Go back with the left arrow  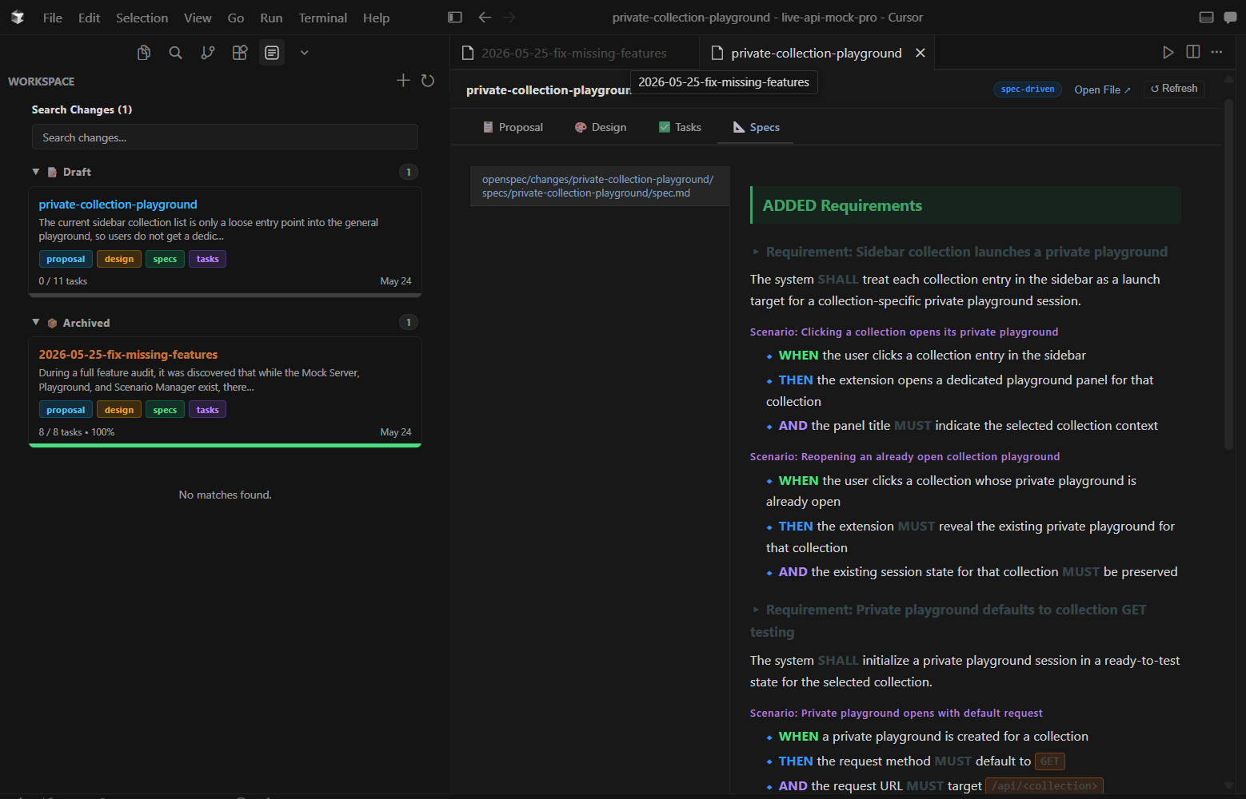(x=485, y=18)
